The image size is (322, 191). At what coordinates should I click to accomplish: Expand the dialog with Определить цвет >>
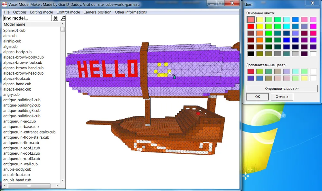pos(282,88)
